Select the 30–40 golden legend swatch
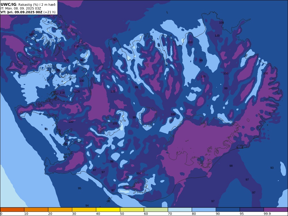The image size is (288, 216). 84,210
